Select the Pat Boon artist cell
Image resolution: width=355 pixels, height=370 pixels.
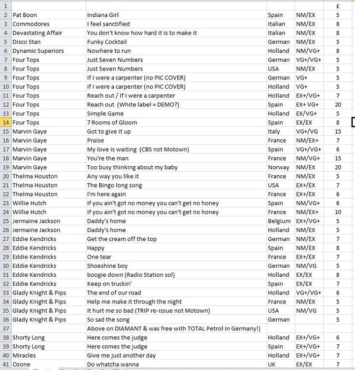point(49,15)
